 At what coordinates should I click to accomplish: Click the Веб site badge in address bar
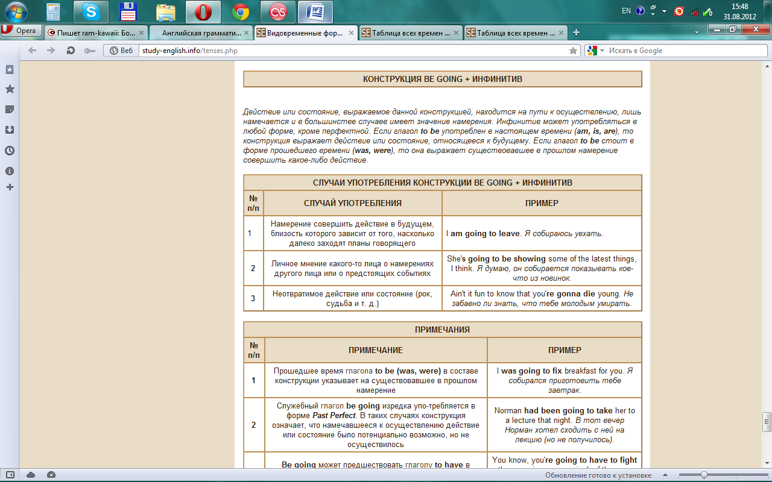(x=121, y=51)
